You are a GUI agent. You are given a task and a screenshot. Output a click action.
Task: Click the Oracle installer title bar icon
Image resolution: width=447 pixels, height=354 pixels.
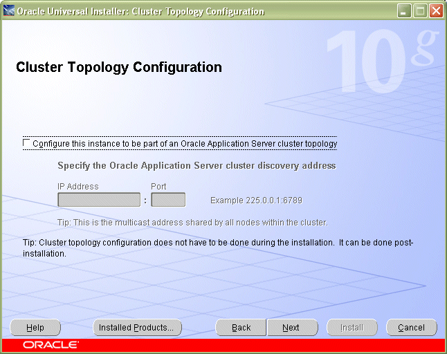coord(8,11)
